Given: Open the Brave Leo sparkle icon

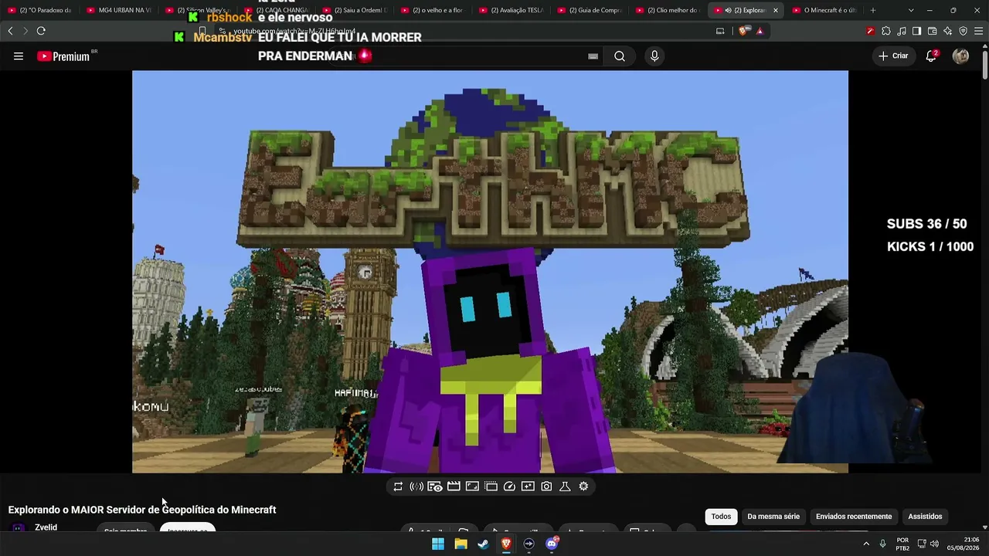Looking at the screenshot, I should coord(947,31).
